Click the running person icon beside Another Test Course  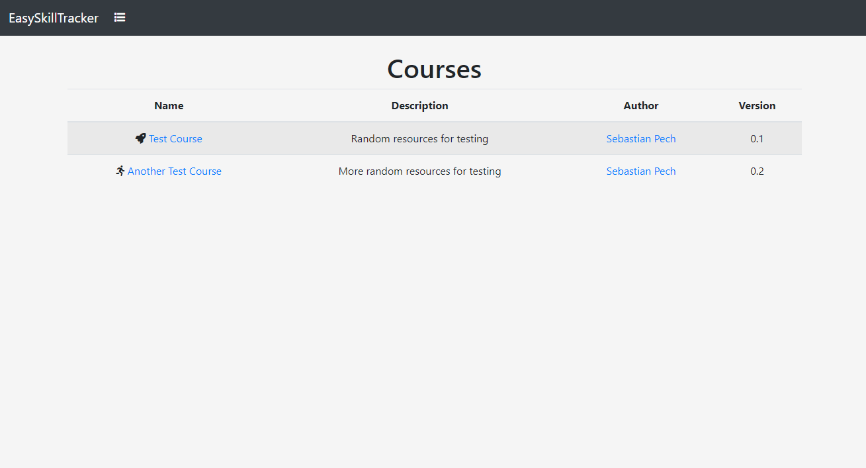(120, 171)
